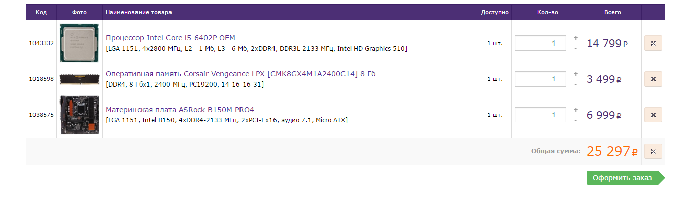Click the ASRock motherboard photo
The height and width of the screenshot is (211, 686).
click(79, 115)
